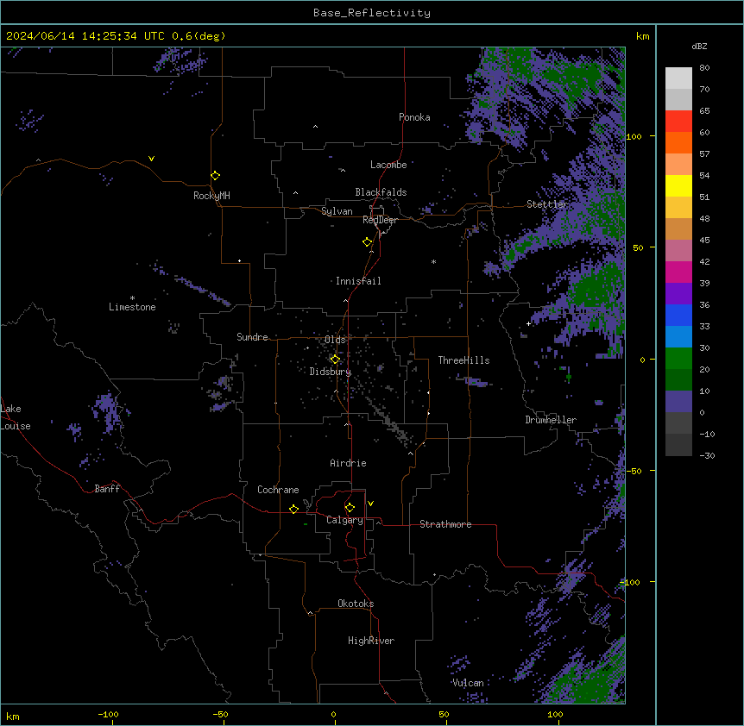The width and height of the screenshot is (744, 726).
Task: Select the yellow diamond marker between Olds and Didsbury
Action: pos(335,360)
